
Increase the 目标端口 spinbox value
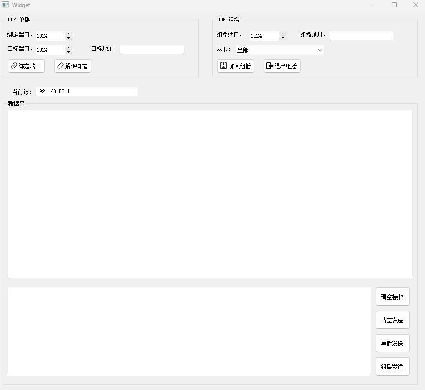tap(69, 48)
